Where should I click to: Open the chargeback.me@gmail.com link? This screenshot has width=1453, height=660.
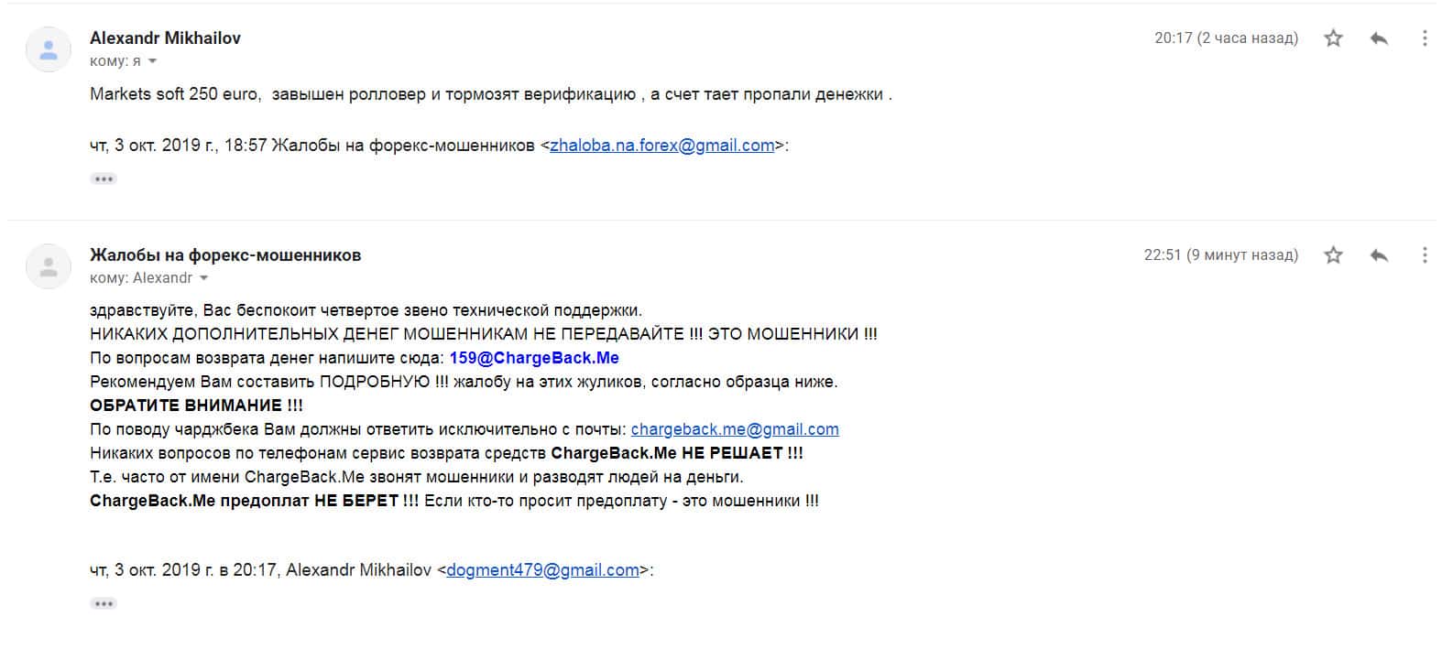click(735, 429)
